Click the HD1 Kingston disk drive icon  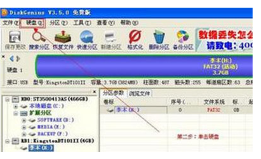[15, 141]
